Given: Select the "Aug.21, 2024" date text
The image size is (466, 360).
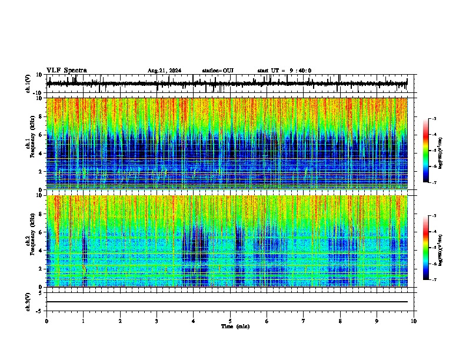Looking at the screenshot, I should click(x=164, y=71).
